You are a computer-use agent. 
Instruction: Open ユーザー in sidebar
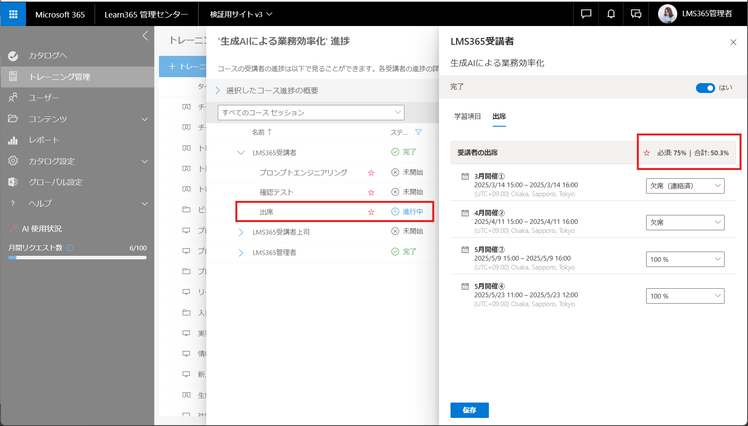(44, 98)
